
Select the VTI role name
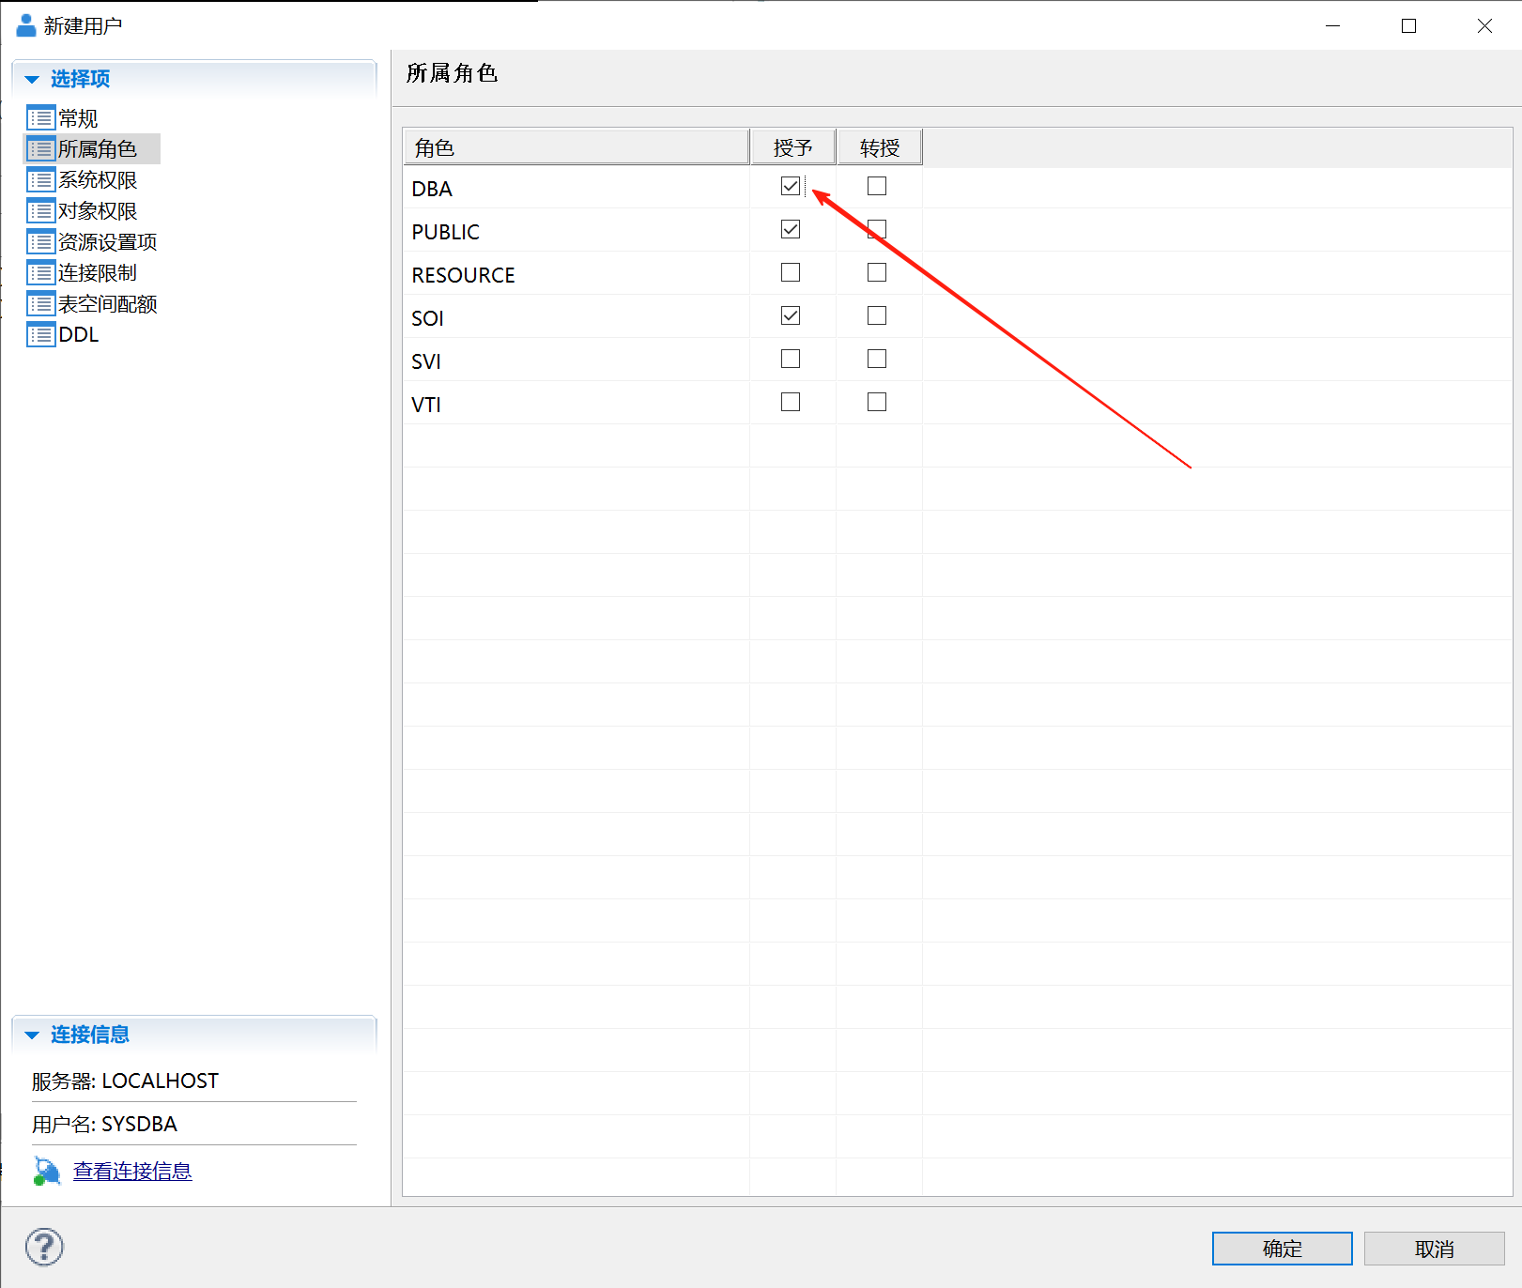coord(426,405)
